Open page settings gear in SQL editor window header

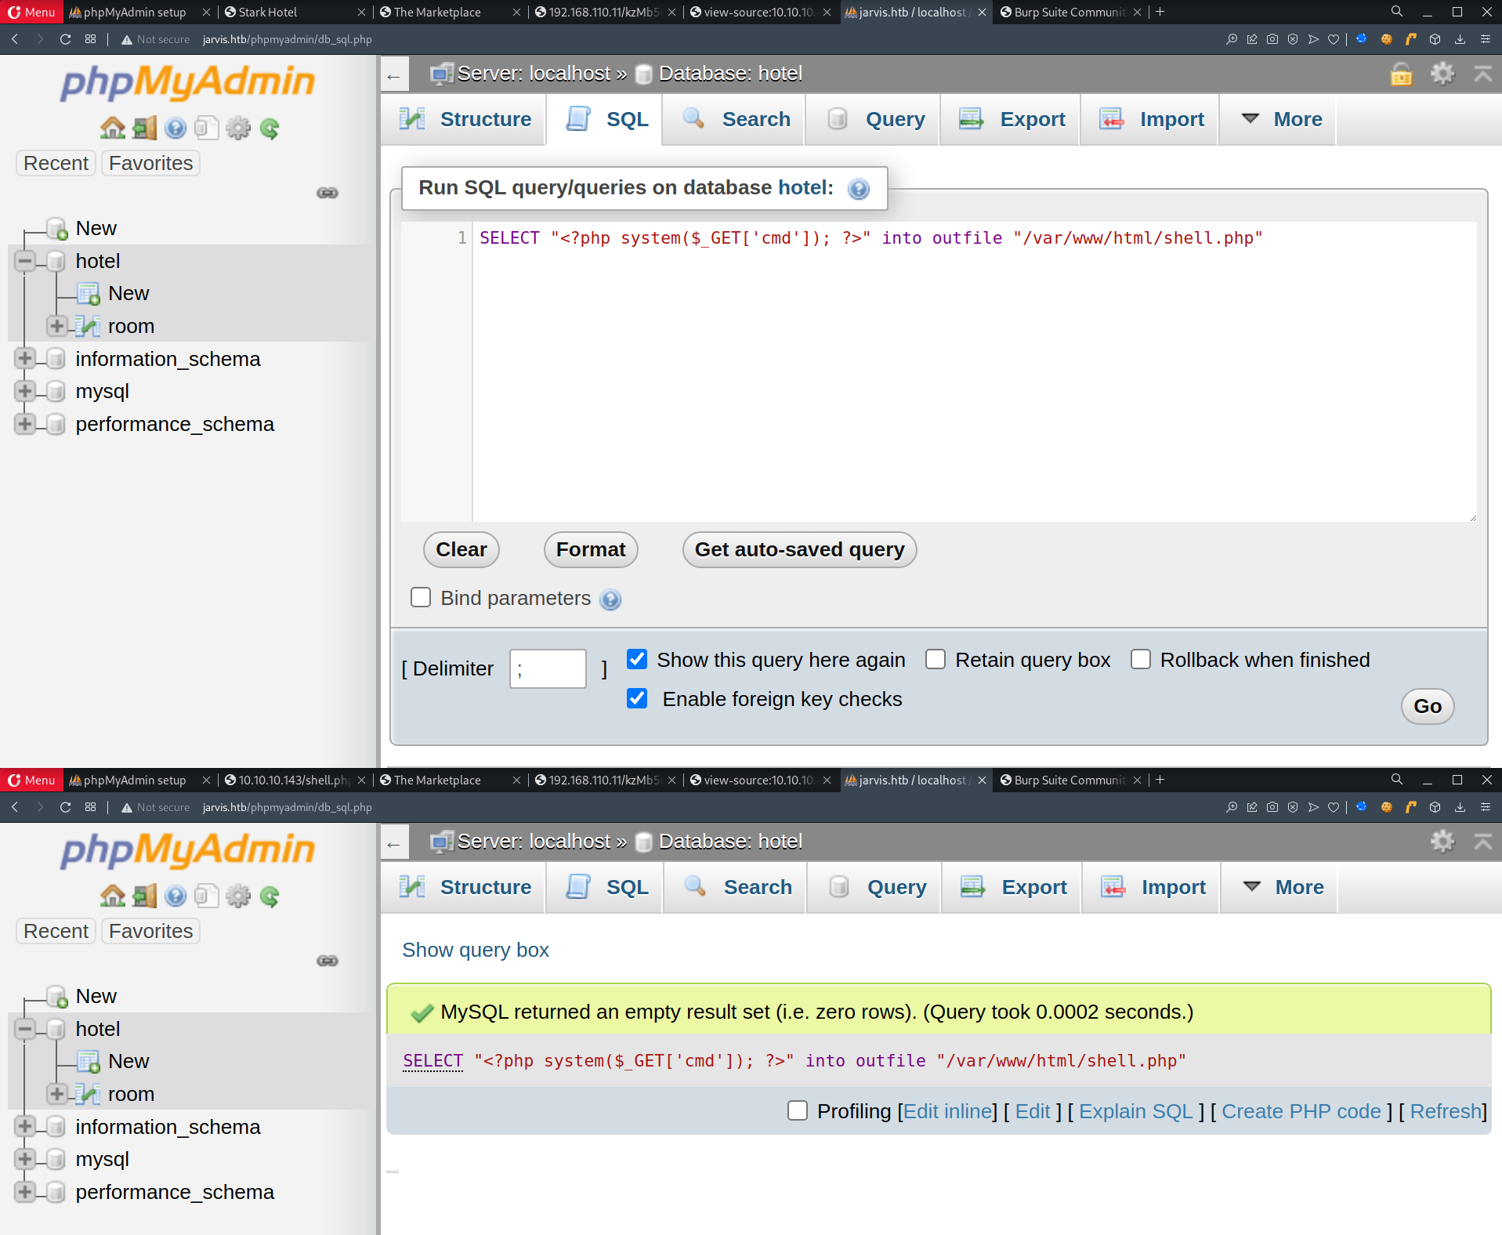point(1442,74)
